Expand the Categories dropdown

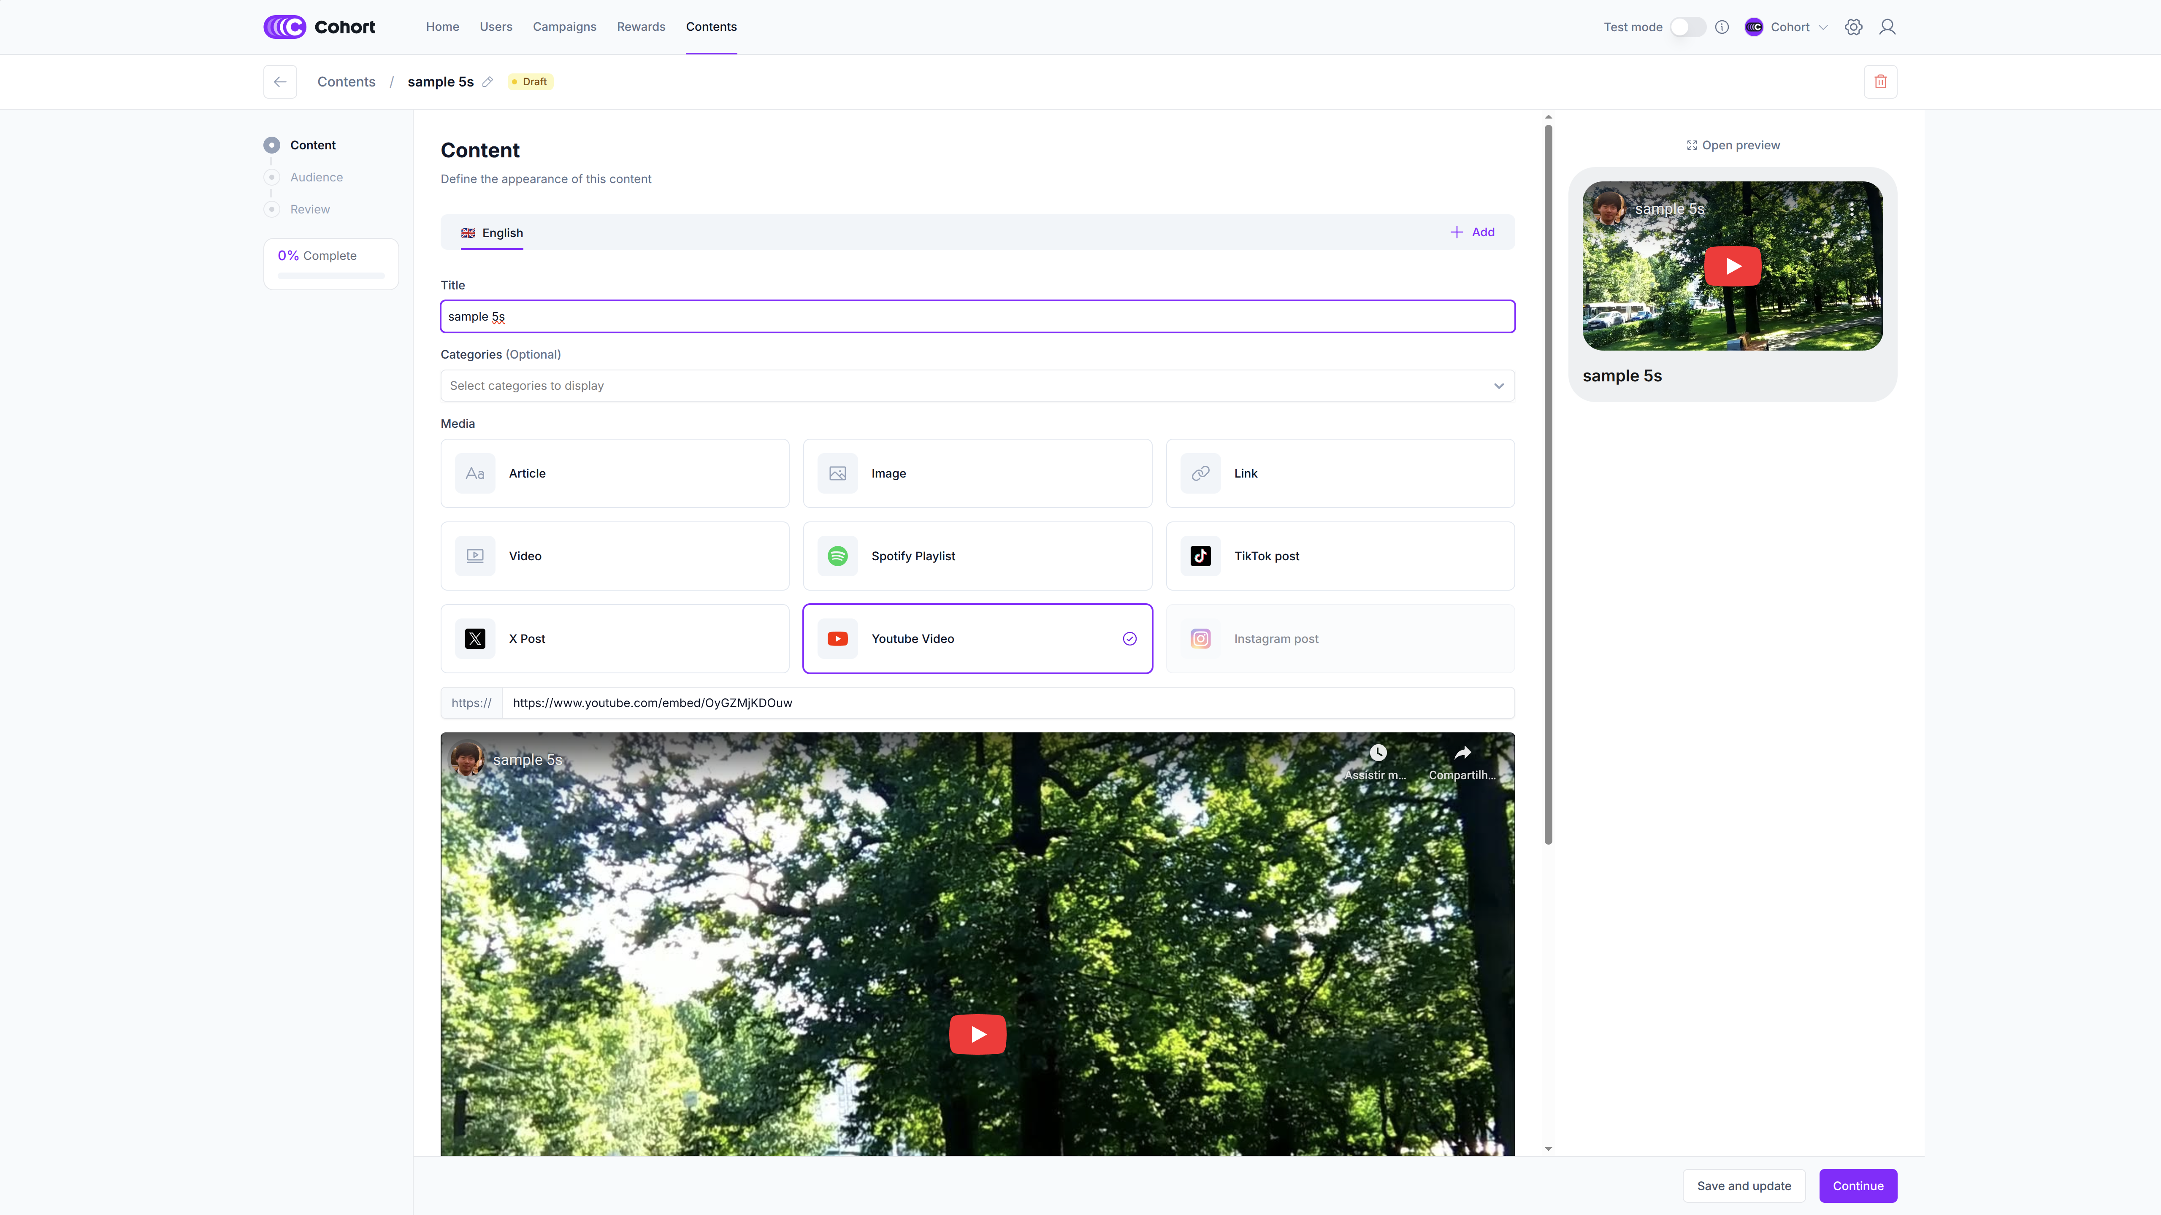tap(978, 386)
